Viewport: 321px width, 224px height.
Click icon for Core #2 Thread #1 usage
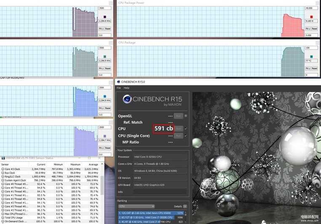[3, 203]
